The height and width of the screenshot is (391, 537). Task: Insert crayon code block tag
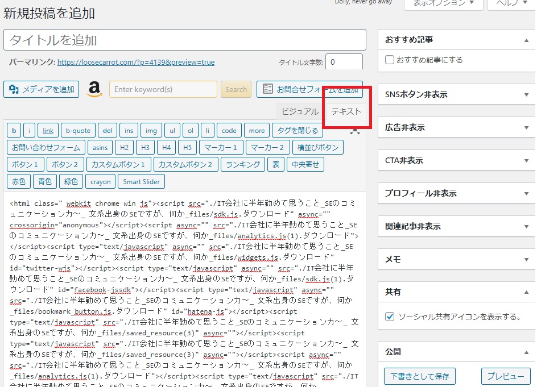(x=100, y=182)
